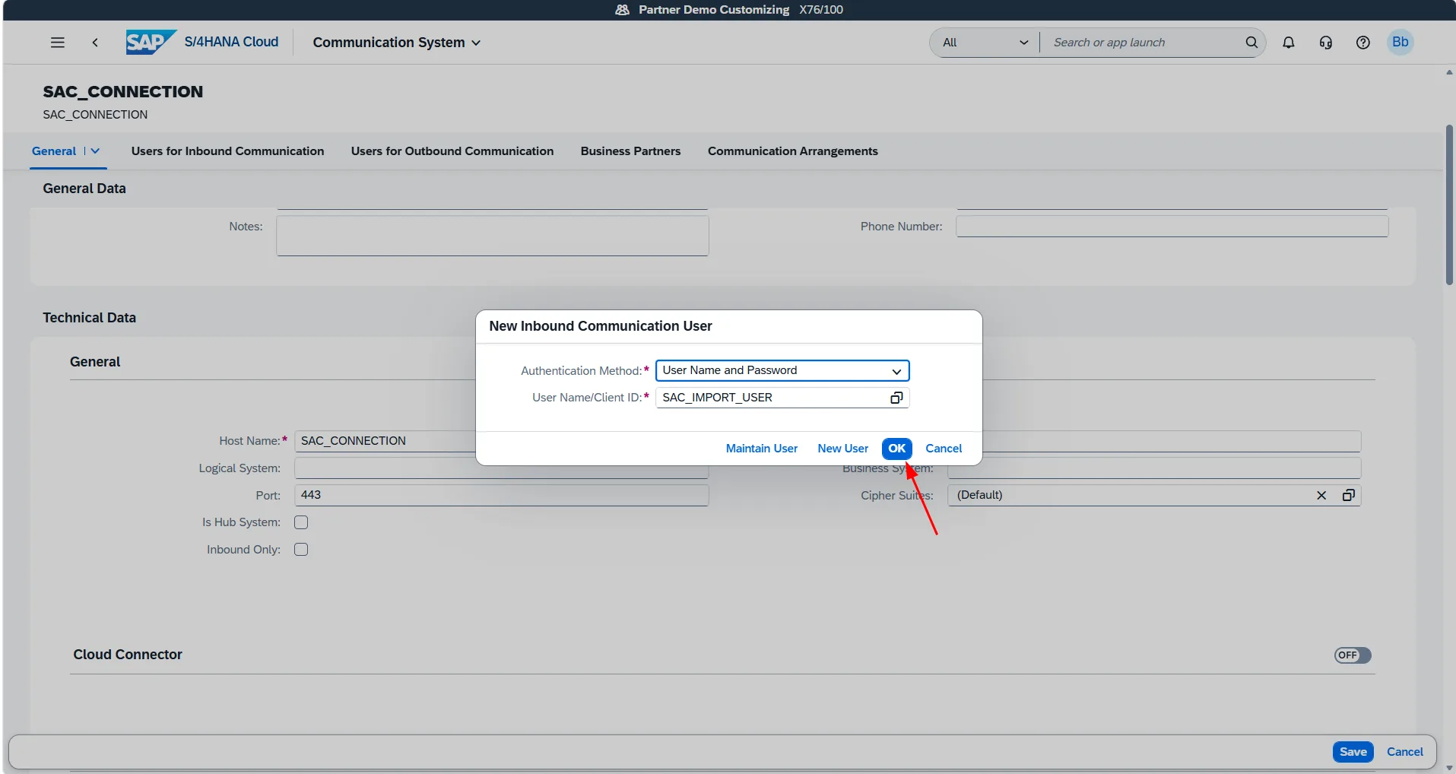This screenshot has width=1456, height=774.
Task: Click the Port field showing 443
Action: click(501, 495)
